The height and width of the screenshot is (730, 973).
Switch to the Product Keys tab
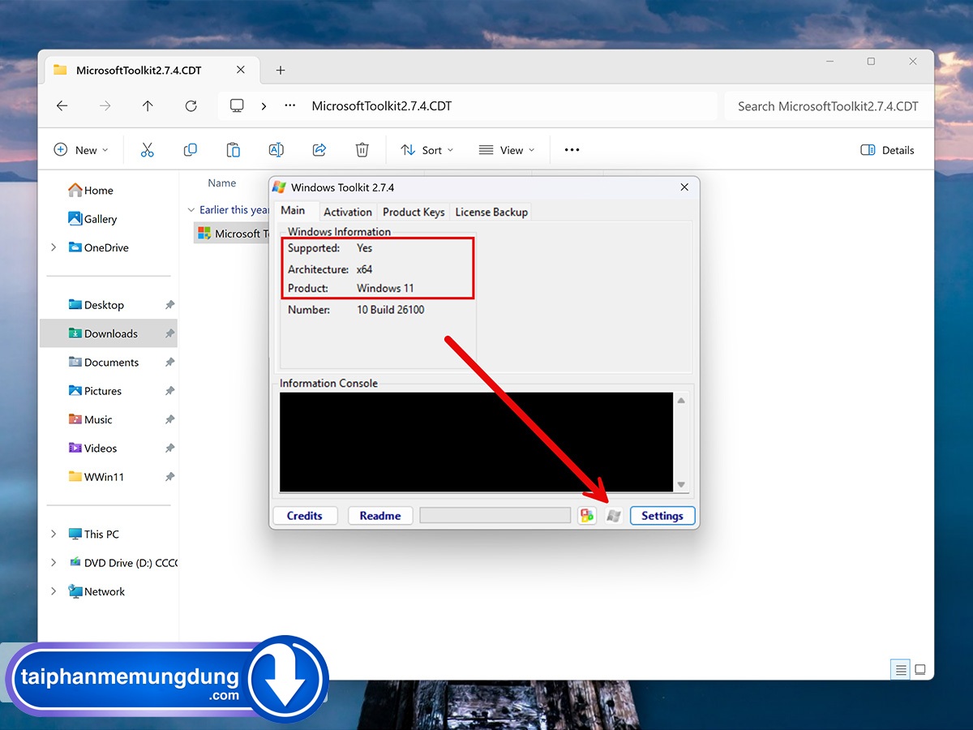(414, 212)
